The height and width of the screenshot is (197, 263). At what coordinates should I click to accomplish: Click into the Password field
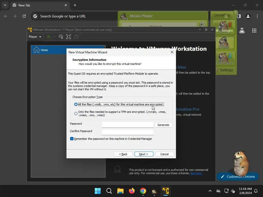[128, 125]
